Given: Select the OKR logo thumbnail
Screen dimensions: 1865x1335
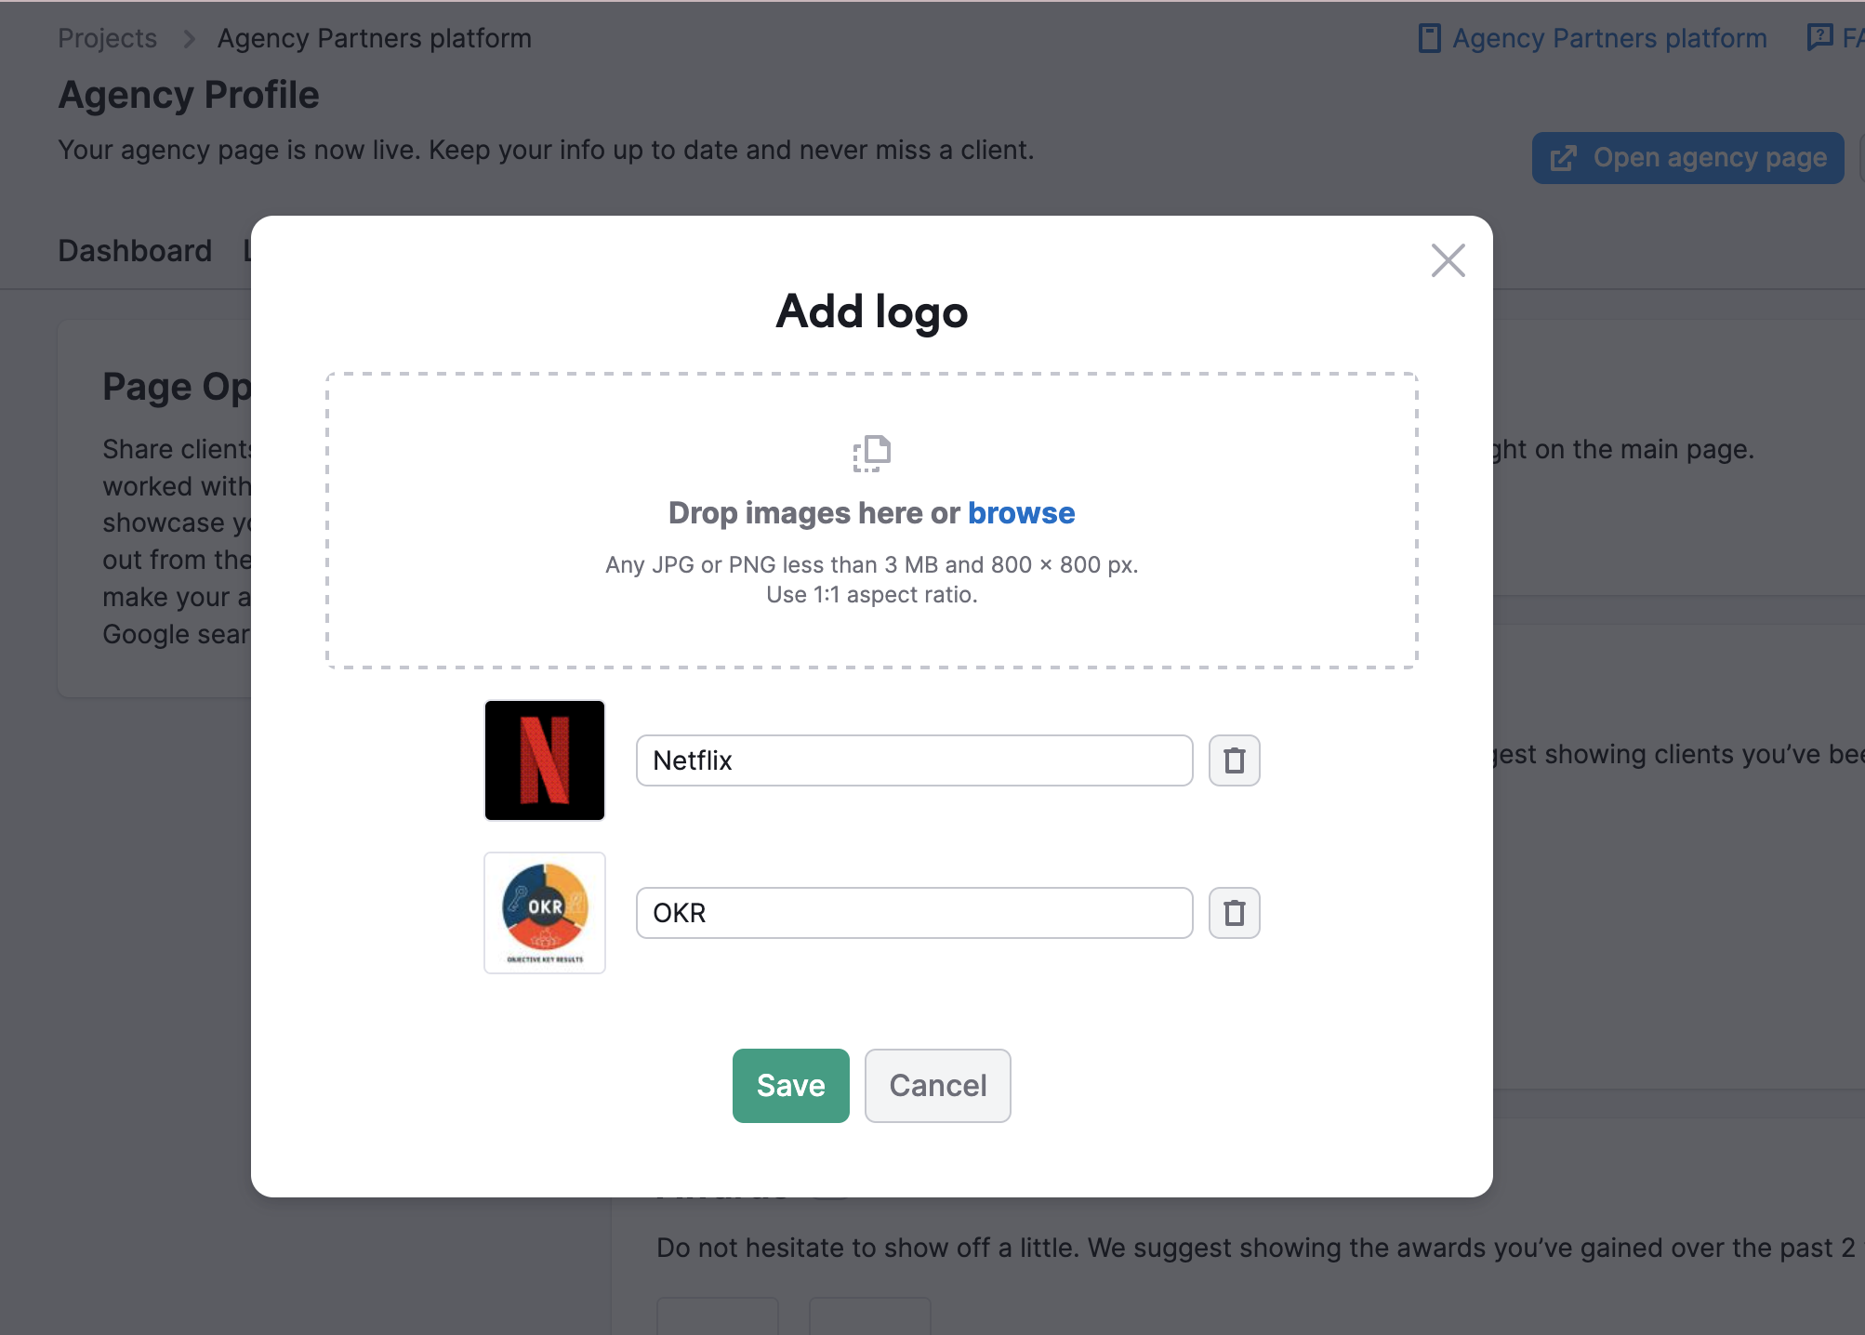Looking at the screenshot, I should pyautogui.click(x=545, y=913).
